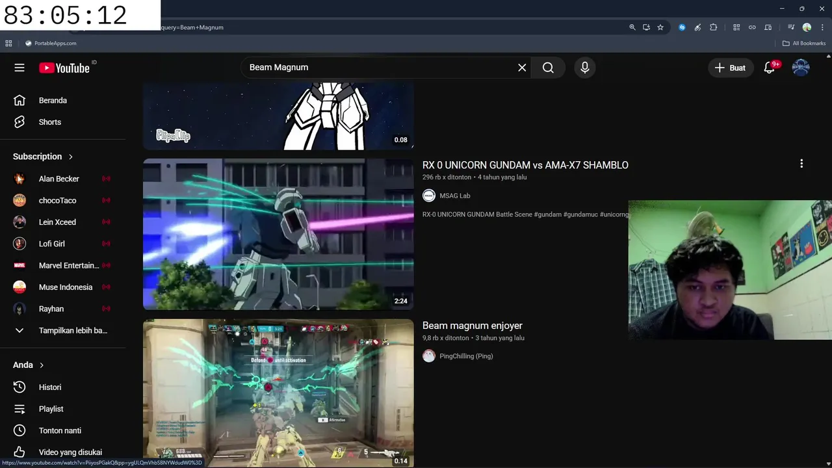This screenshot has height=468, width=832.
Task: Open the notifications bell
Action: coord(770,68)
